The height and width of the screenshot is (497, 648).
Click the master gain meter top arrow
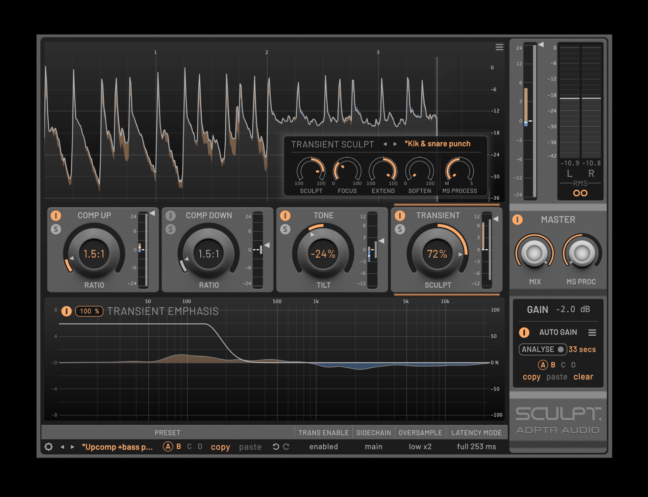[541, 45]
